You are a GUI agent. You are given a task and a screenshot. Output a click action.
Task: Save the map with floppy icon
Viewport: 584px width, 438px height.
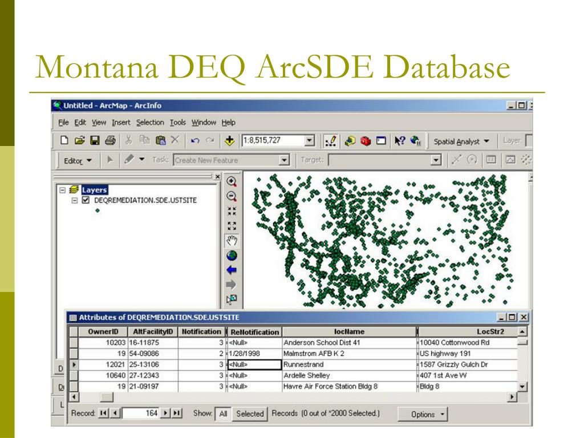(x=95, y=140)
